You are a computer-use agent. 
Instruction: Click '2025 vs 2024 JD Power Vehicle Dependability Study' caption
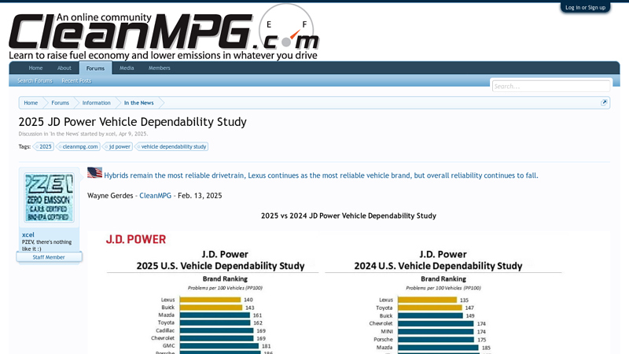[348, 216]
